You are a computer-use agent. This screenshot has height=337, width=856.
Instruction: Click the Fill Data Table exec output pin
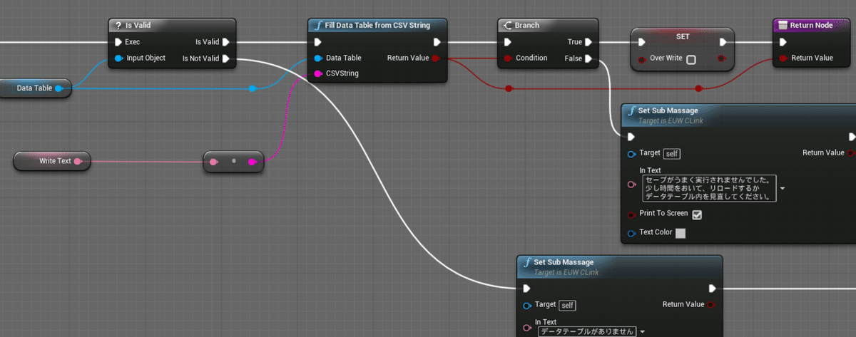436,42
